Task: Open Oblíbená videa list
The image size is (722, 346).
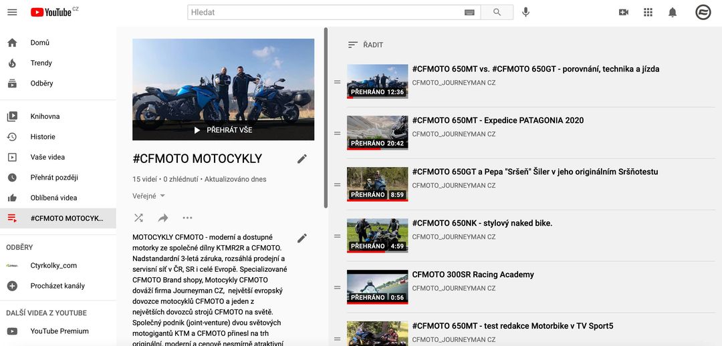Action: pos(58,198)
